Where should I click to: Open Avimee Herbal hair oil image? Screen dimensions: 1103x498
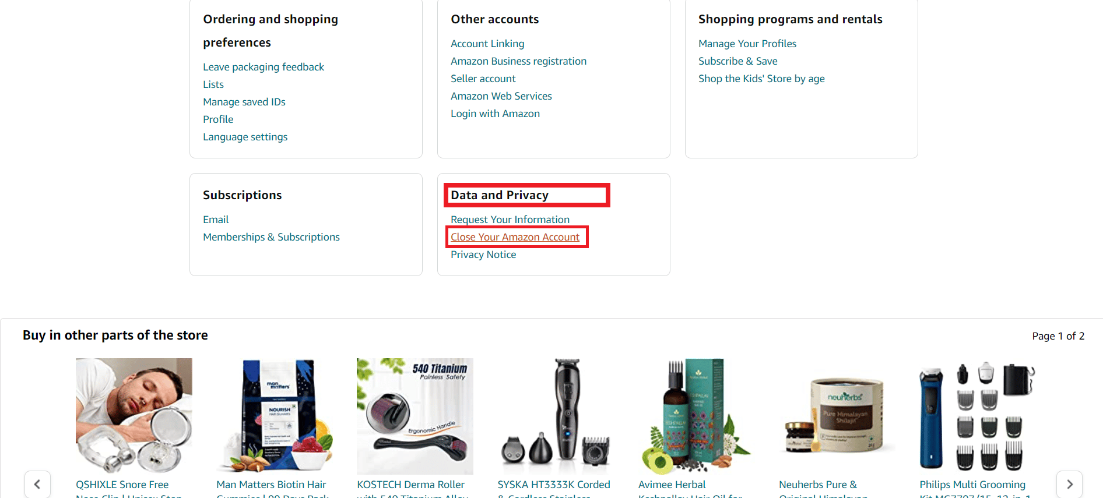click(696, 415)
